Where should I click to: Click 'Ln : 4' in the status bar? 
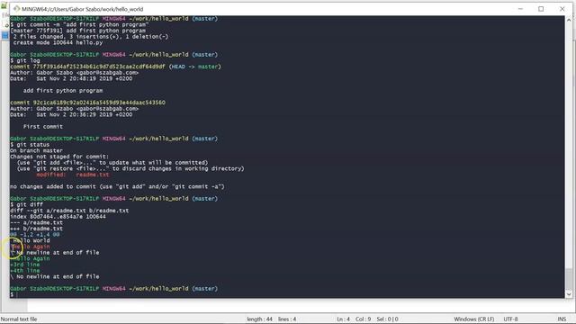tap(343, 319)
